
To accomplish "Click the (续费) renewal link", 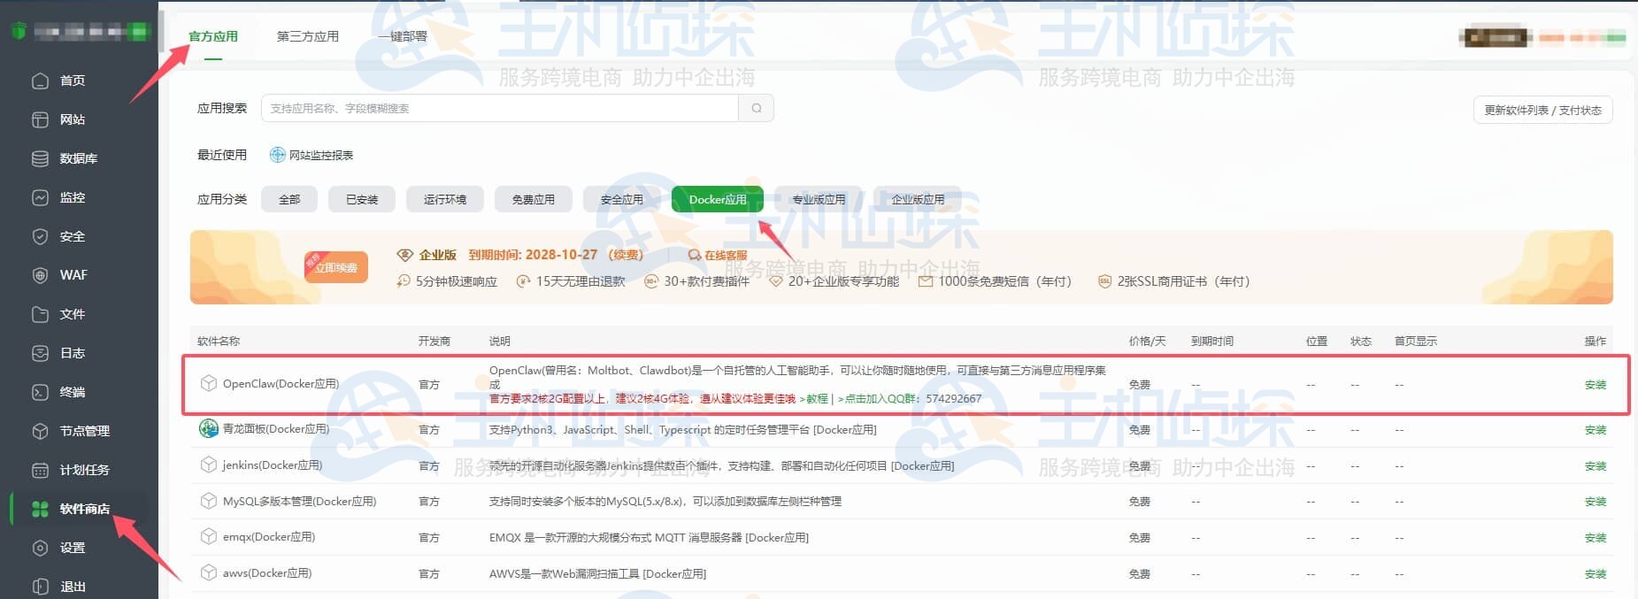I will click(x=626, y=255).
